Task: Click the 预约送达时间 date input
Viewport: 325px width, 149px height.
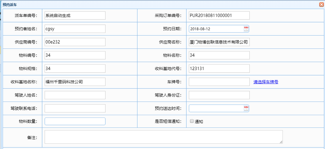Action: coord(216,108)
